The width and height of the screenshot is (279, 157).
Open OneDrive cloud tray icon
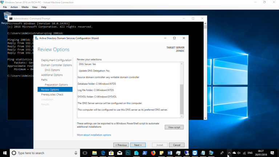click(234, 153)
